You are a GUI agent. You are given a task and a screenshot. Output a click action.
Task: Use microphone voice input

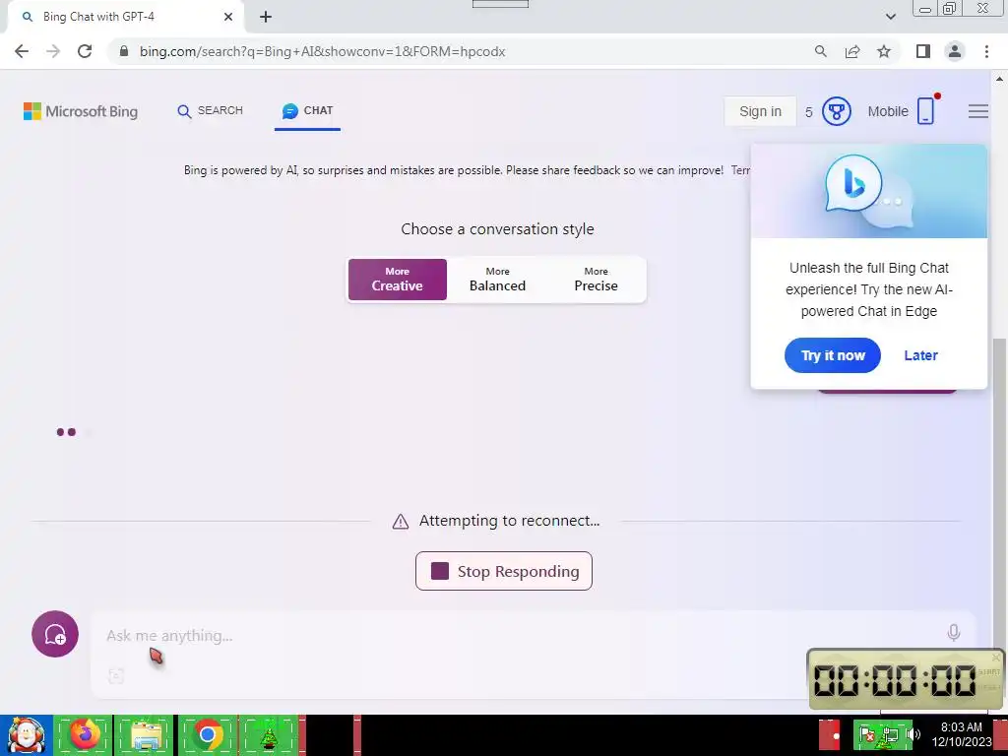953,633
